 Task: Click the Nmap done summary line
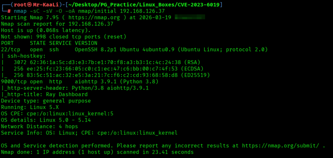pyautogui.click(x=98, y=152)
